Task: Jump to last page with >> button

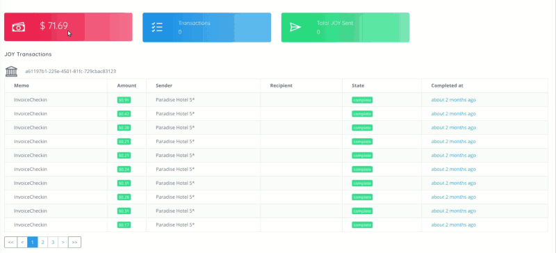Action: 74,243
